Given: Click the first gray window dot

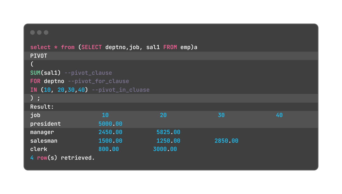Looking at the screenshot, I should click(x=33, y=33).
